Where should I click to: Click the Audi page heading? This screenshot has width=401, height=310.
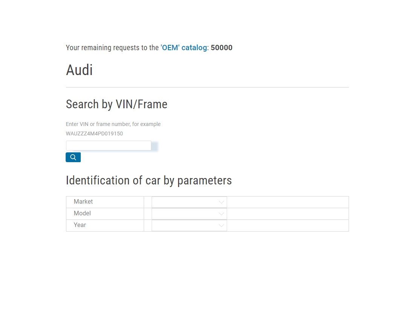click(x=79, y=70)
